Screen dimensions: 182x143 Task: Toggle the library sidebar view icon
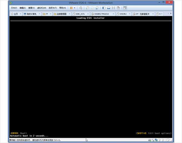(x=104, y=8)
